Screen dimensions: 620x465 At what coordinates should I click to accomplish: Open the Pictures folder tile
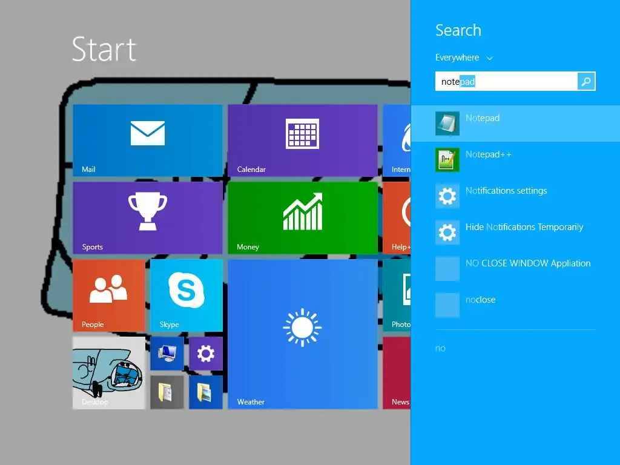206,392
